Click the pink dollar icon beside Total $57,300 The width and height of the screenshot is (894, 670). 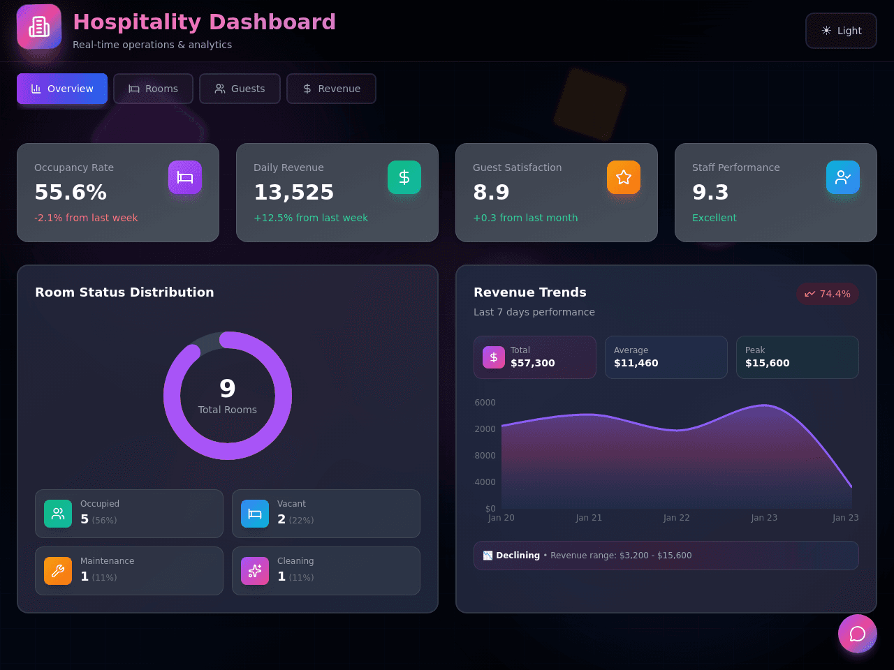494,357
